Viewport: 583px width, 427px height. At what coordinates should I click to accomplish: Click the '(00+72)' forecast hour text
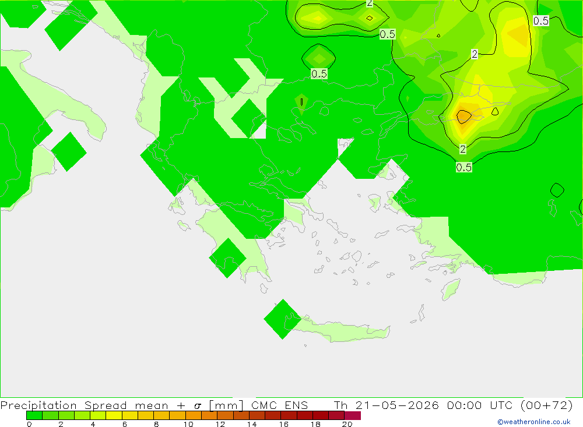coord(547,405)
